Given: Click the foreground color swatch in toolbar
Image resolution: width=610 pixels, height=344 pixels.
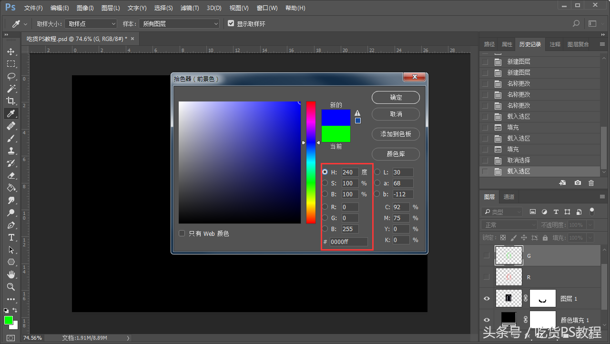Looking at the screenshot, I should (x=8, y=320).
